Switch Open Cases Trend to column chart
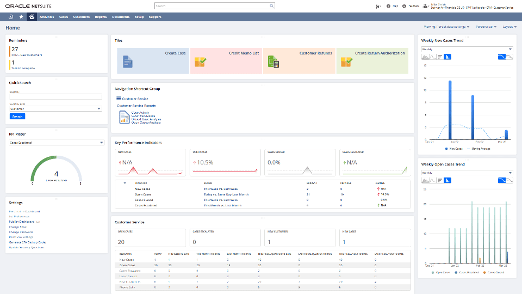The height and width of the screenshot is (294, 522). coord(448,180)
